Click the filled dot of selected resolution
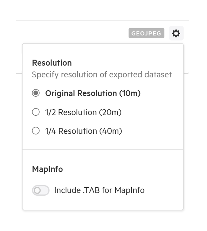 click(36, 93)
